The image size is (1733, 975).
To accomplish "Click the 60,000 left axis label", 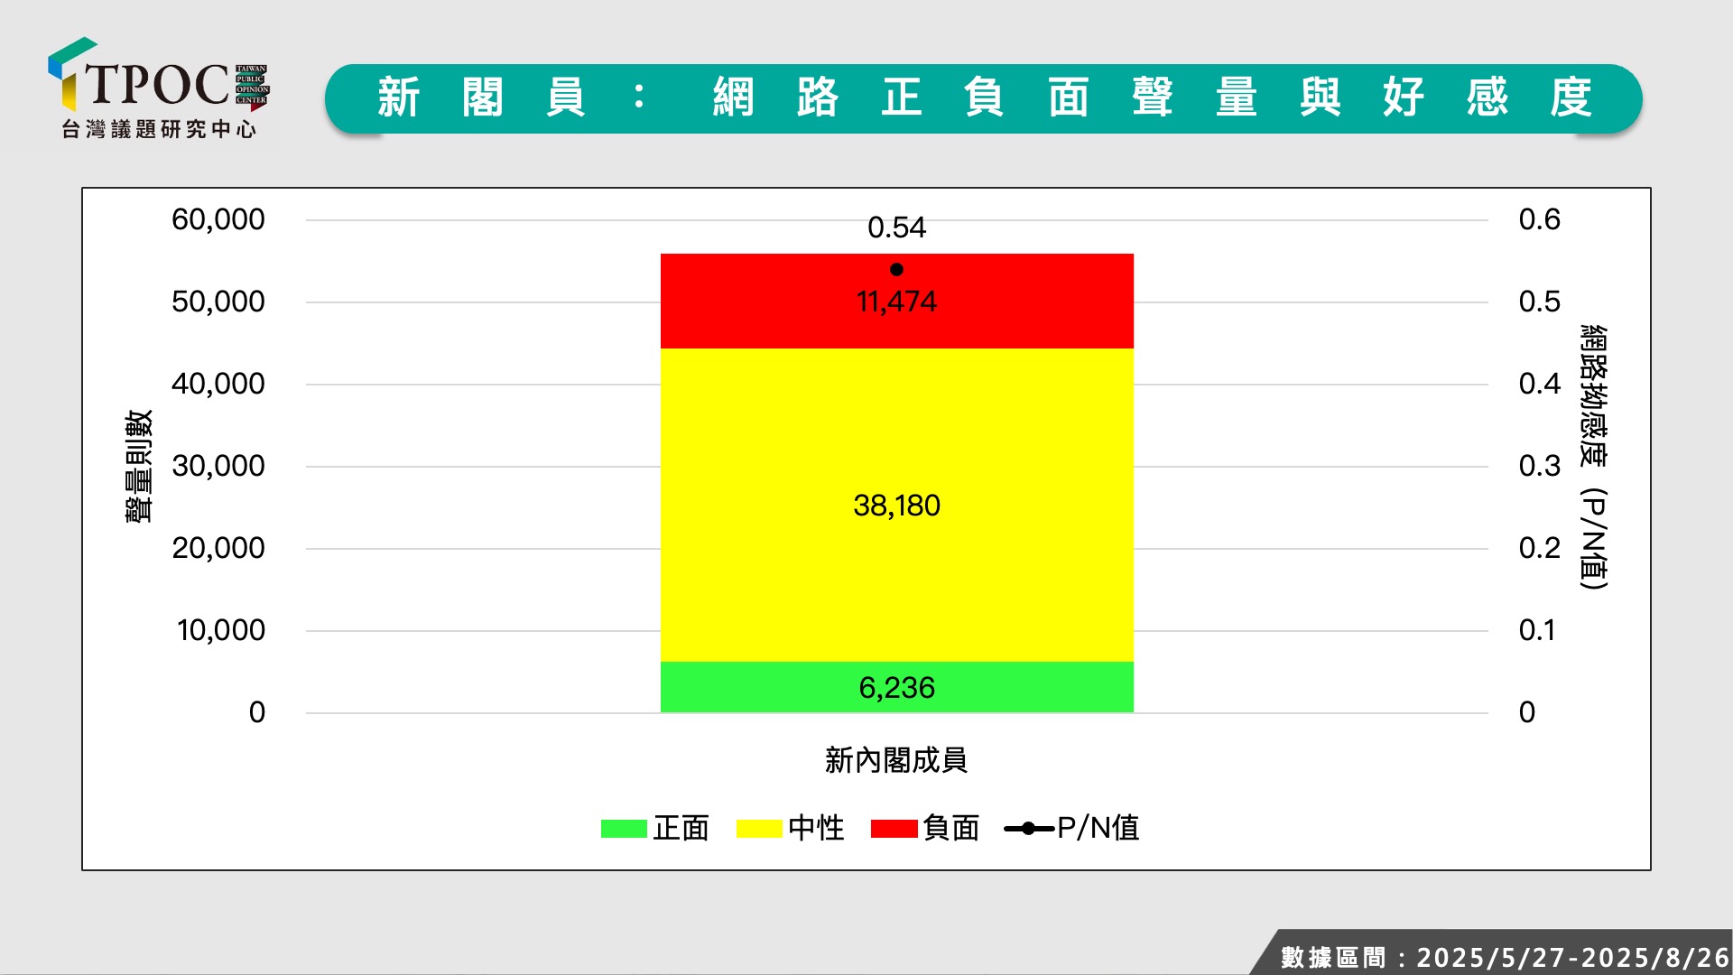I will pyautogui.click(x=218, y=219).
